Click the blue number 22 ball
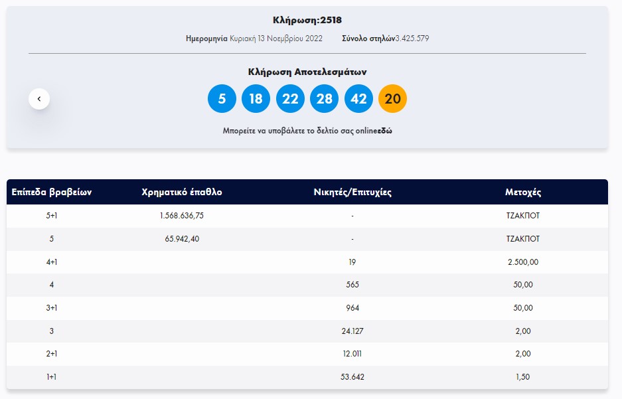 tap(290, 99)
